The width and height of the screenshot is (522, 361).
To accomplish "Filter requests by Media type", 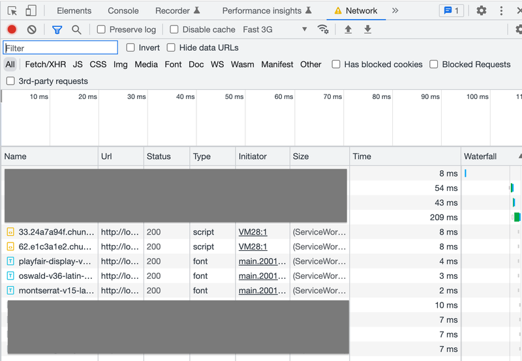I will tap(146, 64).
